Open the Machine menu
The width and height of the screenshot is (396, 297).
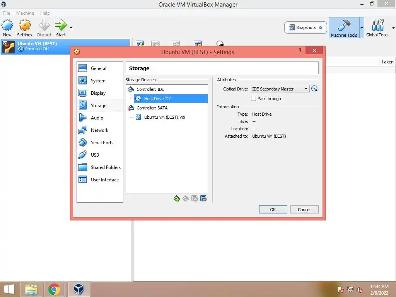point(25,13)
